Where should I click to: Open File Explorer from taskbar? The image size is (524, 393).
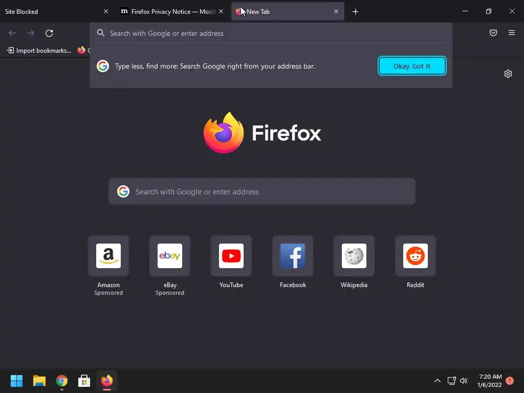(39, 380)
